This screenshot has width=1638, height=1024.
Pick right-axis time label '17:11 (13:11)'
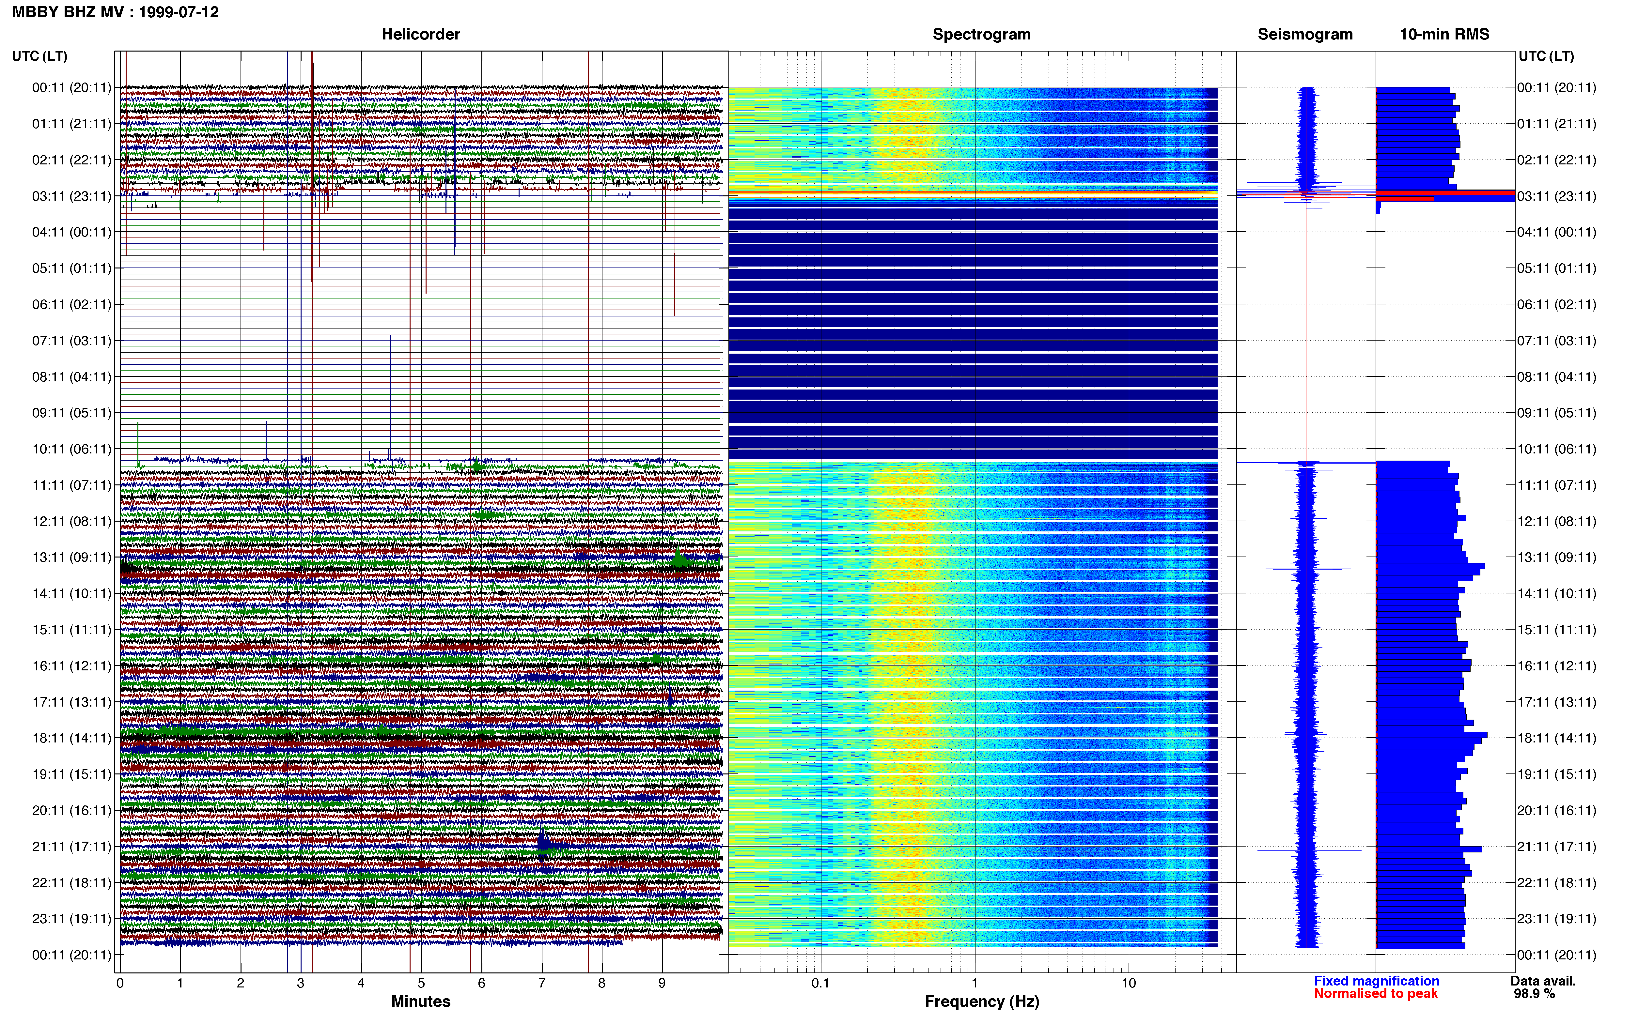[x=1557, y=702]
